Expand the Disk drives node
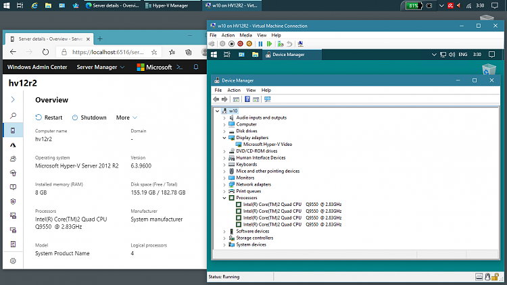507x285 pixels. pos(224,131)
